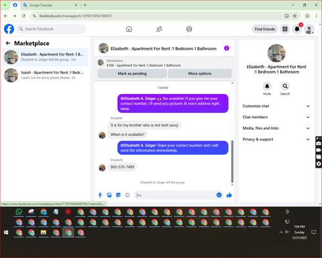The height and width of the screenshot is (258, 322).
Task: Go back using the Marketplace back arrow
Action: (x=8, y=43)
